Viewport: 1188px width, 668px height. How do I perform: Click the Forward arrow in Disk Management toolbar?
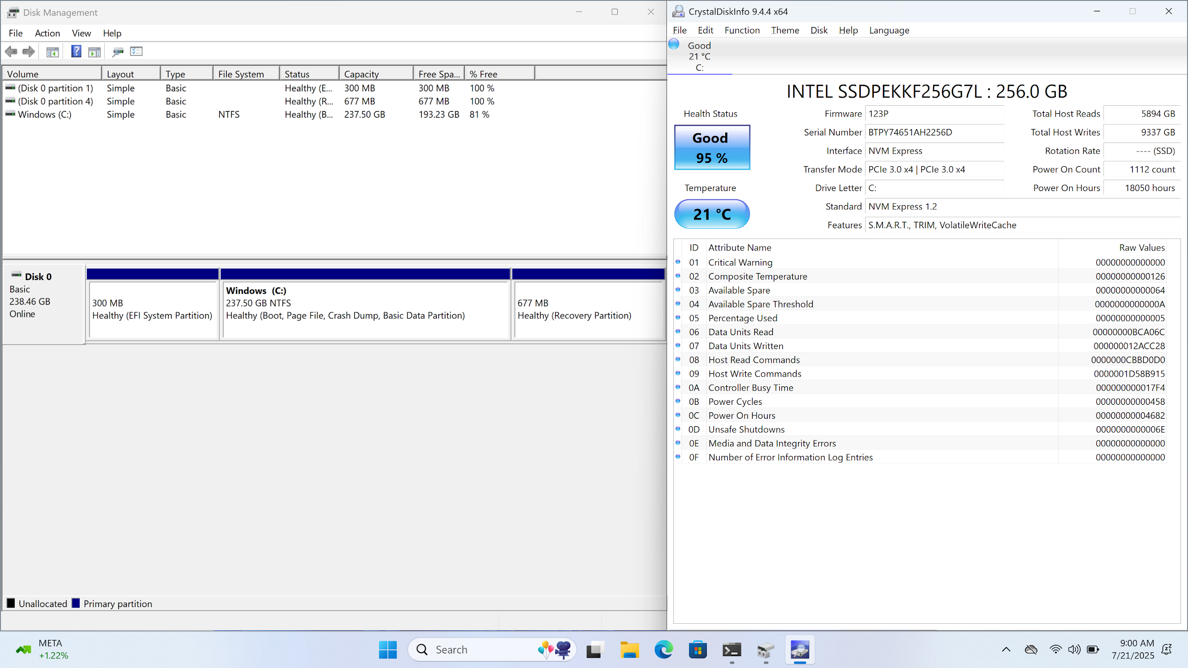click(x=29, y=52)
